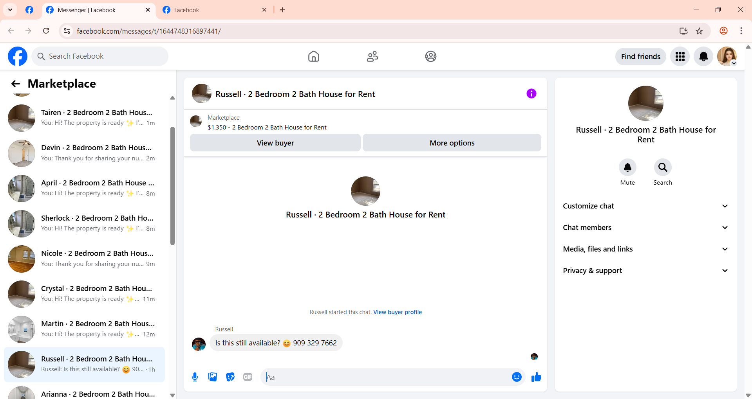Choose a sticker icon
The height and width of the screenshot is (399, 752).
pos(230,377)
